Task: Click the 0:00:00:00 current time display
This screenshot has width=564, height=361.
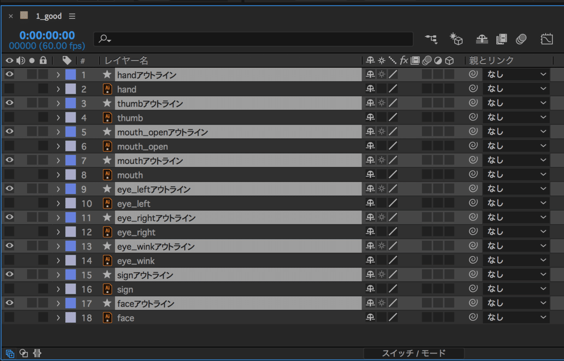Action: point(47,35)
